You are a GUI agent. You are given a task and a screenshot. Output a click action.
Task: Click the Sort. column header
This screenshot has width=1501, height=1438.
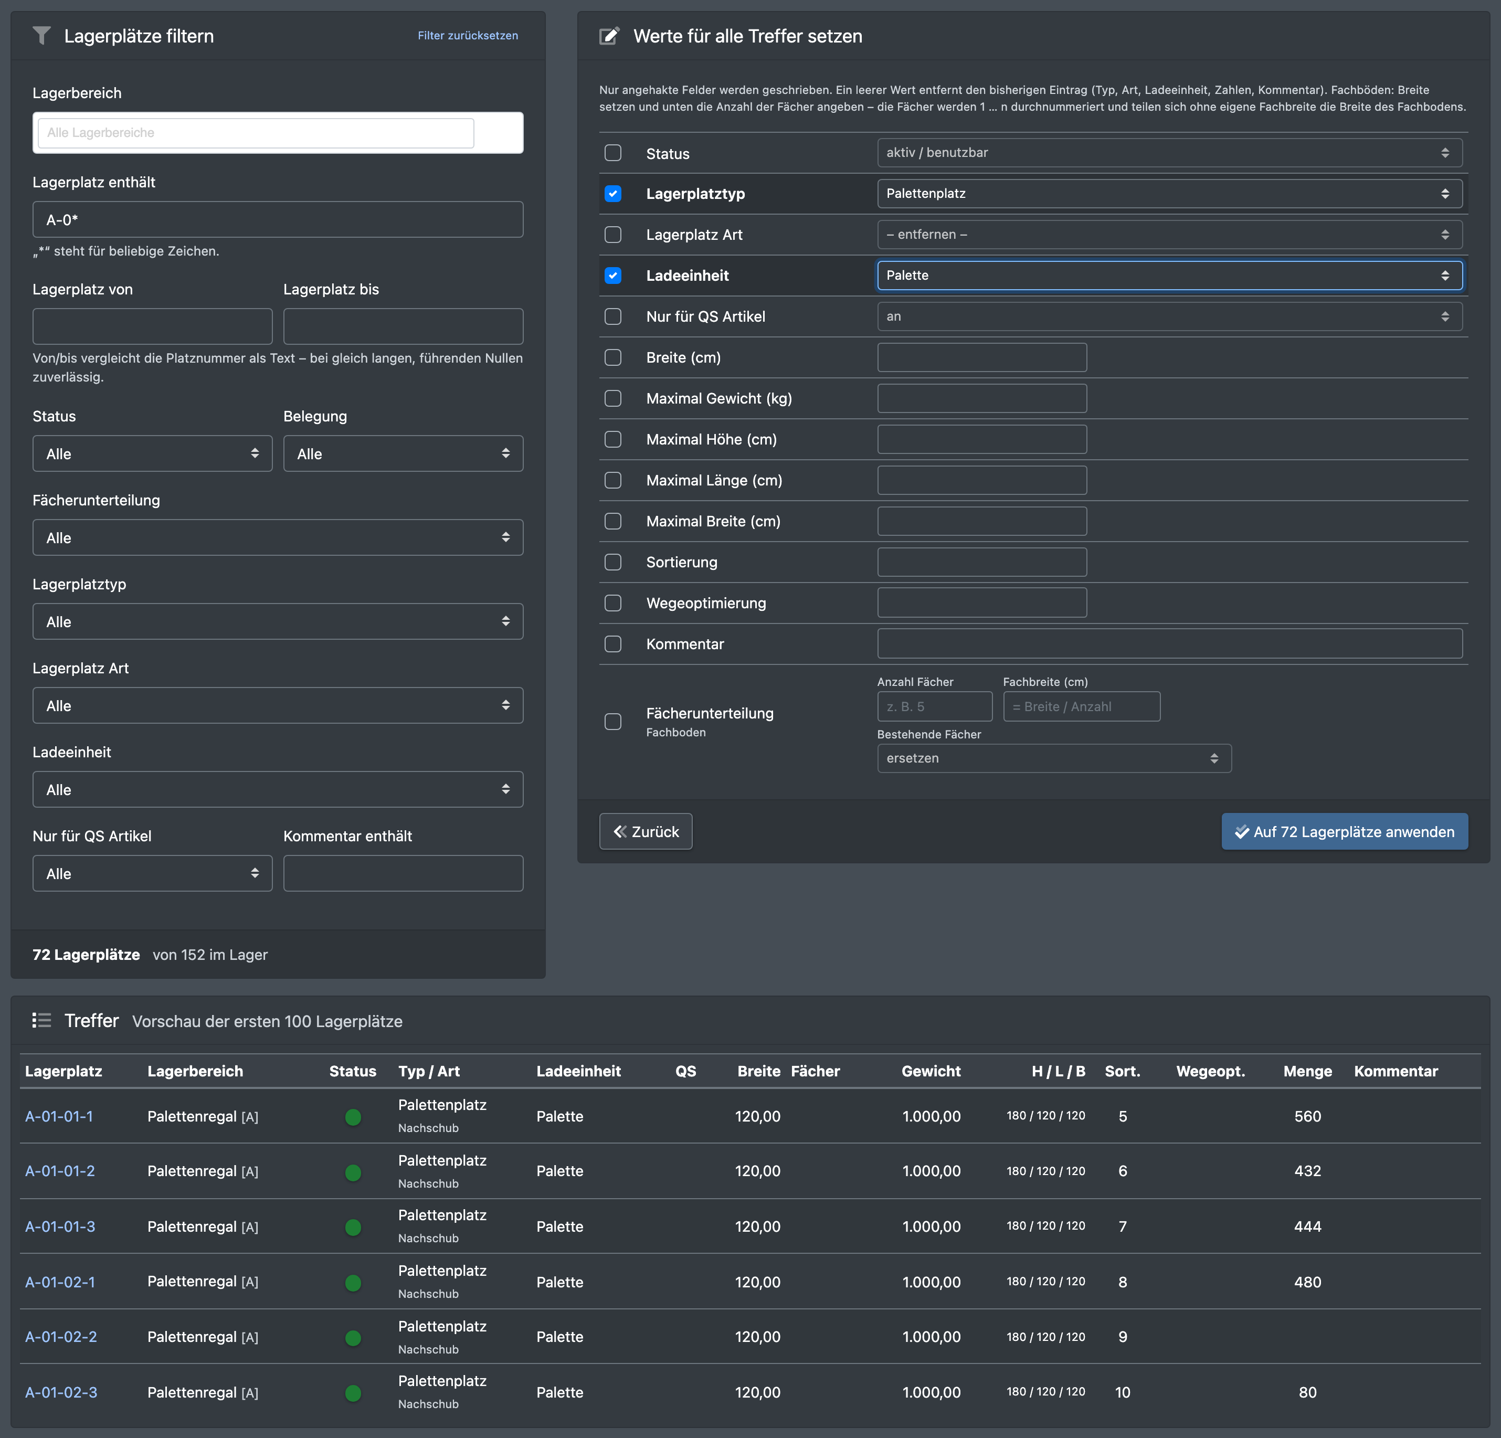(x=1122, y=1071)
